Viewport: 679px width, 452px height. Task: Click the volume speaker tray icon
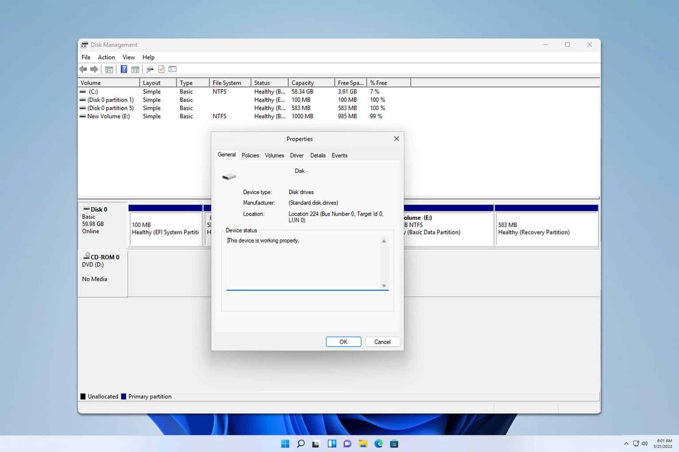click(x=645, y=444)
